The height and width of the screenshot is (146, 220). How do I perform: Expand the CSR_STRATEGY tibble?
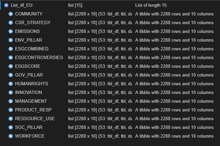[11, 22]
